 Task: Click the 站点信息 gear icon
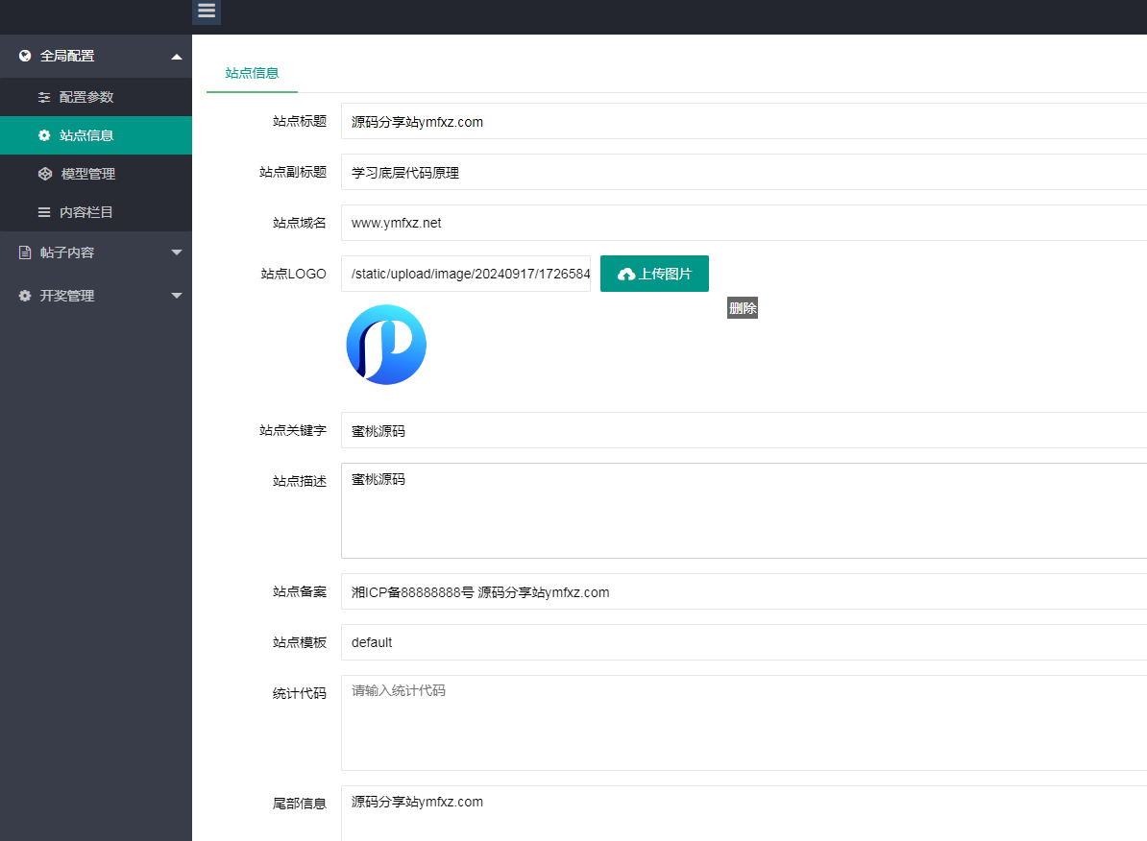[44, 135]
